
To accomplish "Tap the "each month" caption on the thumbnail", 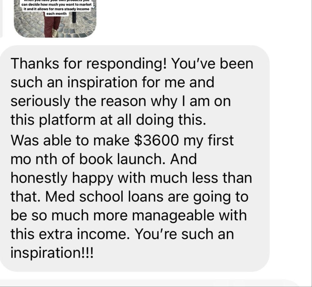I will 57,13.
